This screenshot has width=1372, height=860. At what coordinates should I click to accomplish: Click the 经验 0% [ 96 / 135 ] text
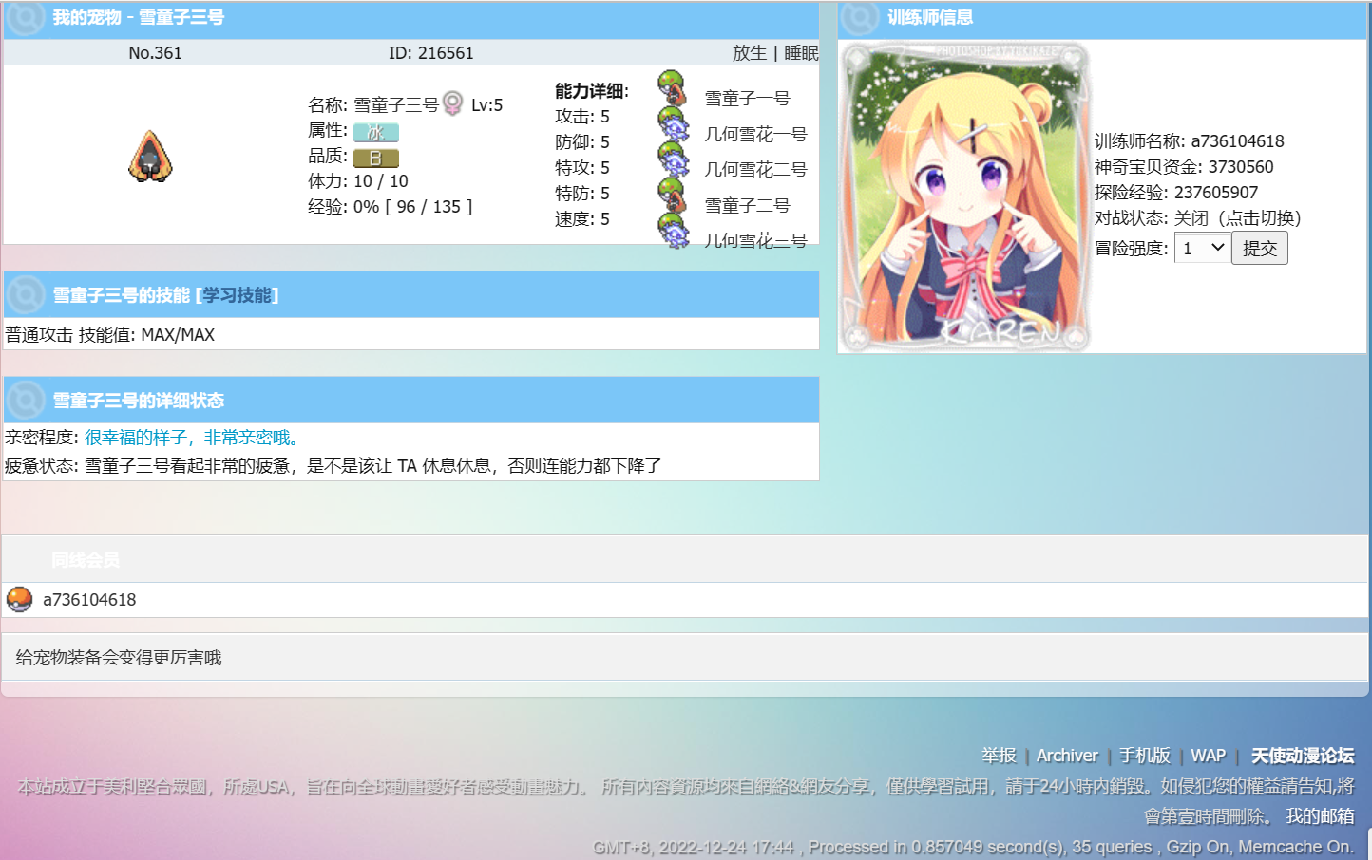tap(391, 206)
